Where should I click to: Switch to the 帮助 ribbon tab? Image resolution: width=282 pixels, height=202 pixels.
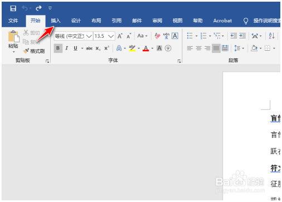[x=198, y=21]
